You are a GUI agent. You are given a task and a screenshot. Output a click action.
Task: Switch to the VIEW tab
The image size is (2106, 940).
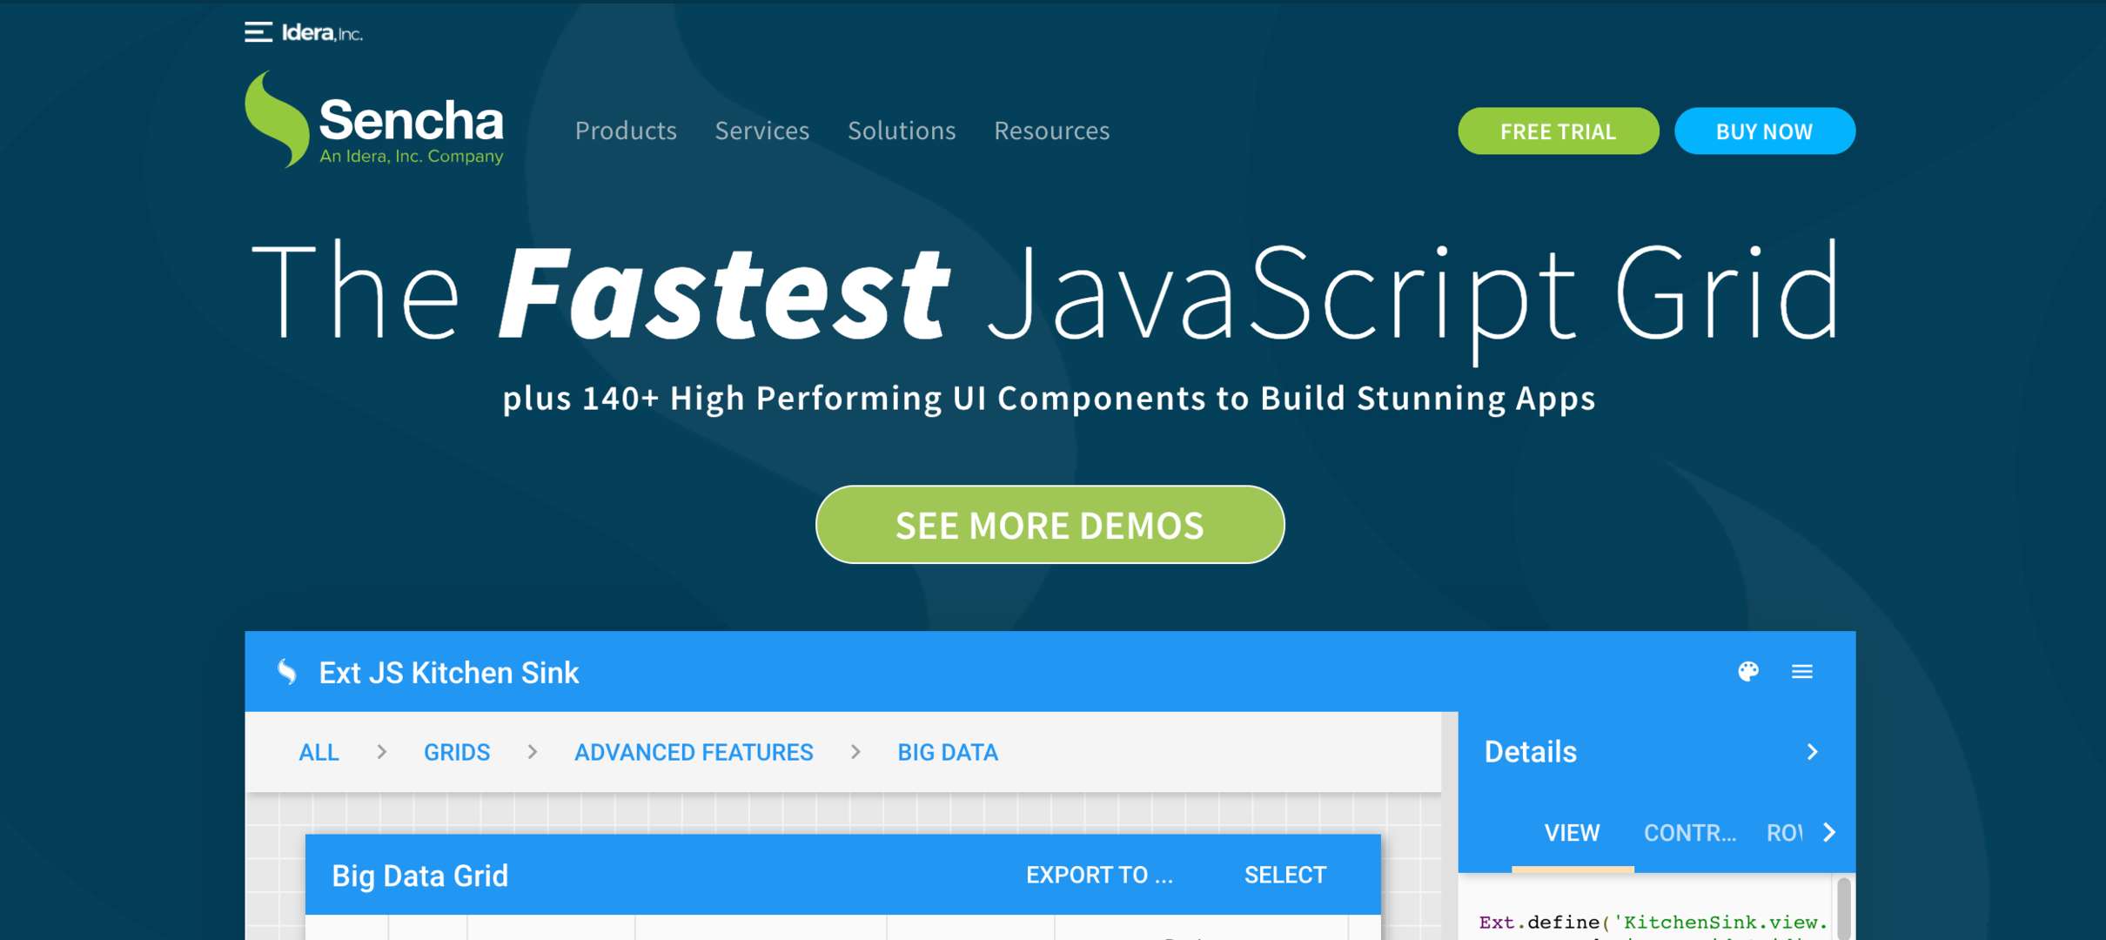(1573, 833)
